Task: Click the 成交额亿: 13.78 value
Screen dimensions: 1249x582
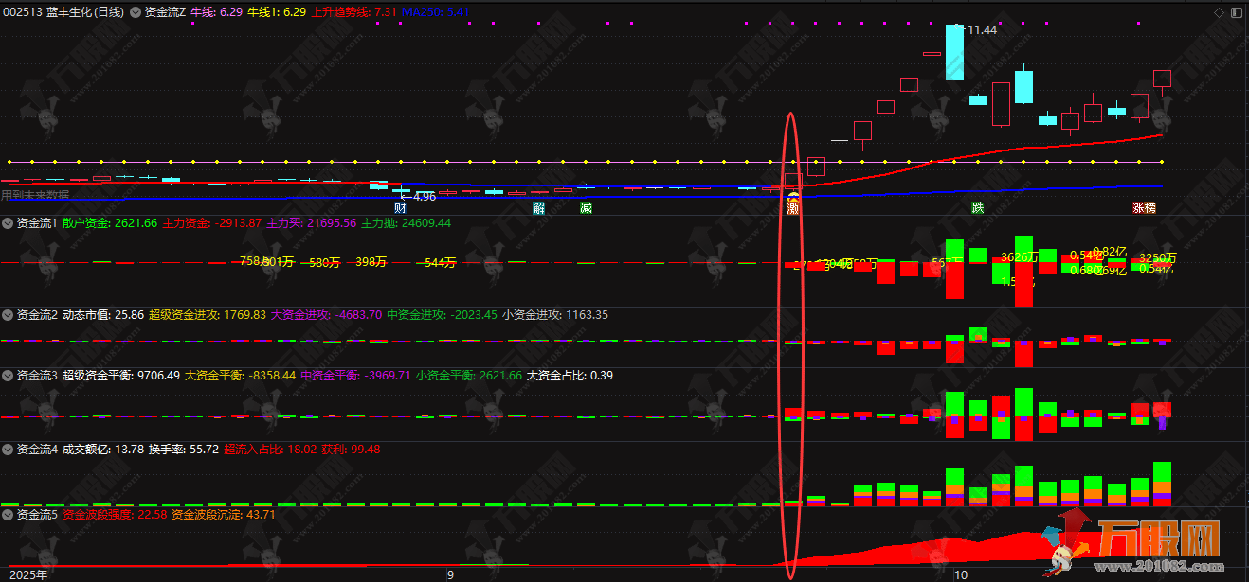Action: [x=103, y=449]
